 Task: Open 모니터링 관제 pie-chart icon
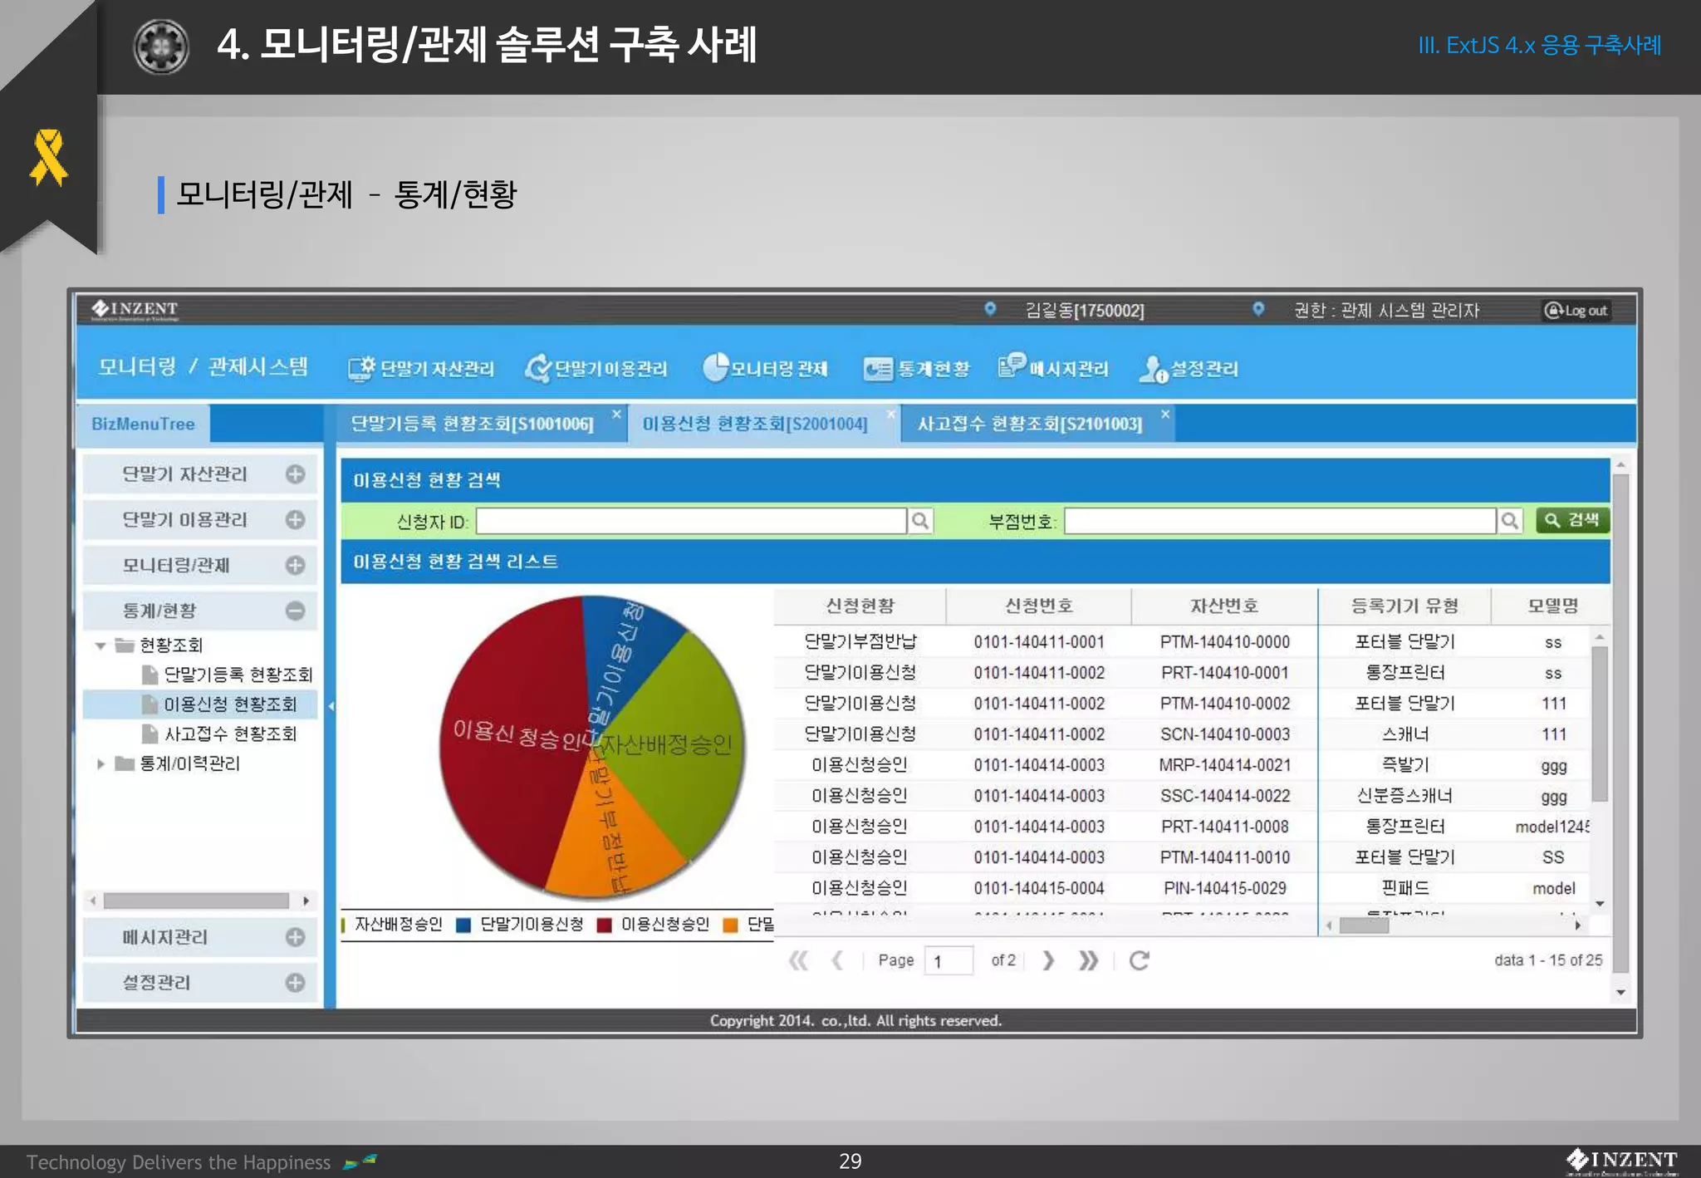tap(715, 367)
